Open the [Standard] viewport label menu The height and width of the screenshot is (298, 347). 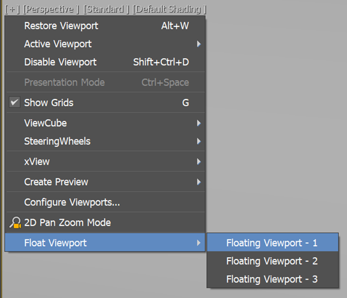[x=106, y=9]
